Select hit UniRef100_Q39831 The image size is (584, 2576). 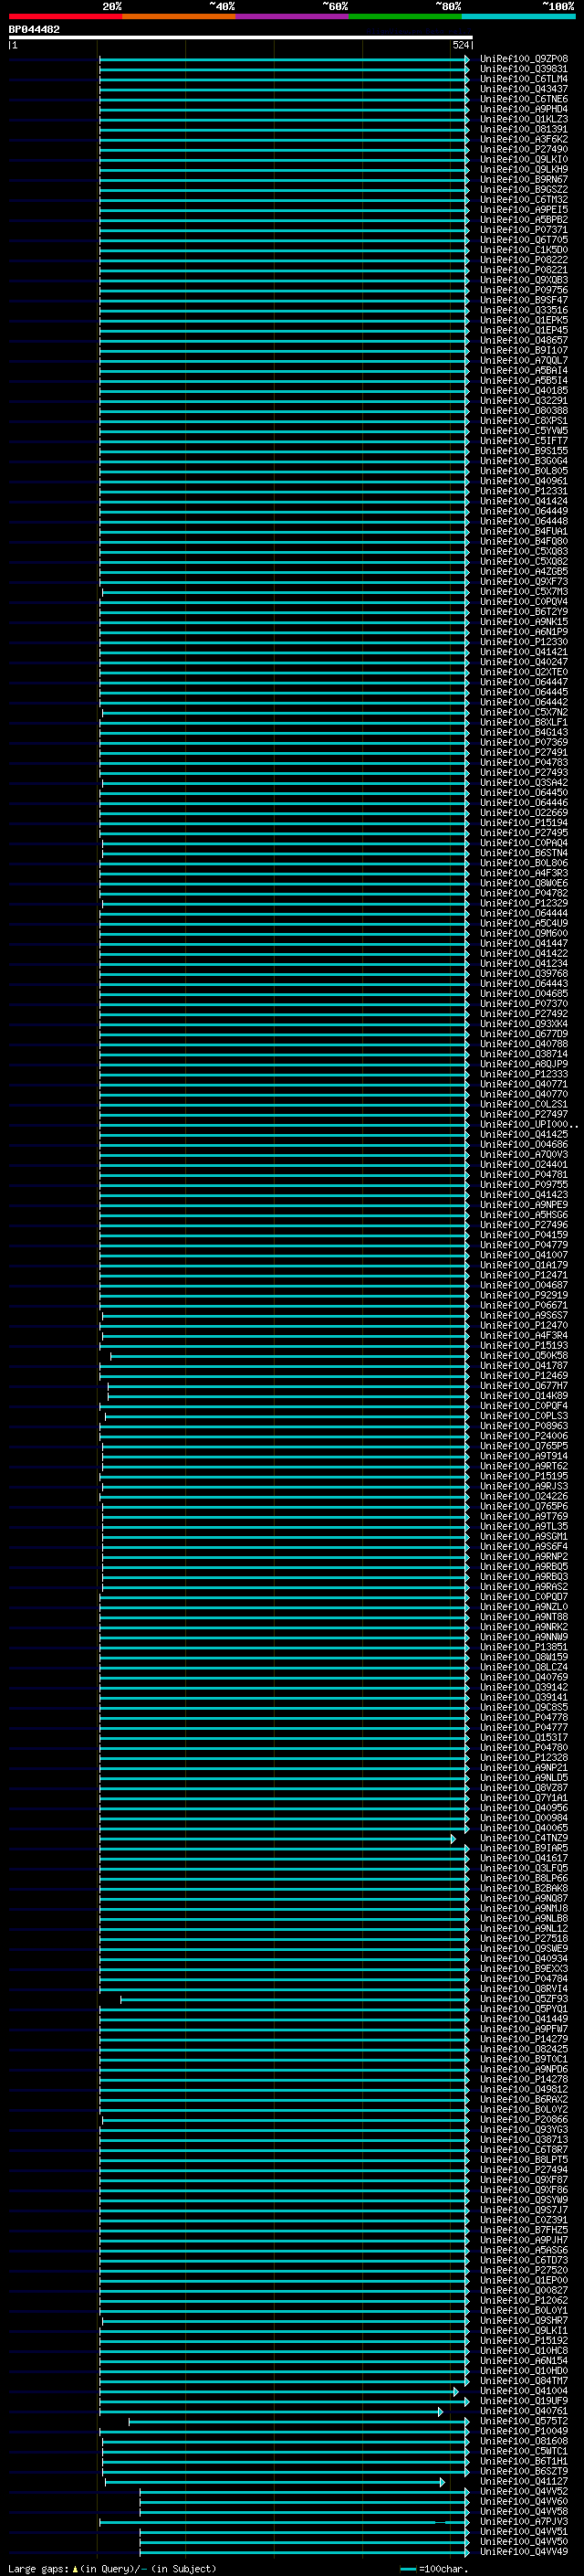tap(524, 69)
